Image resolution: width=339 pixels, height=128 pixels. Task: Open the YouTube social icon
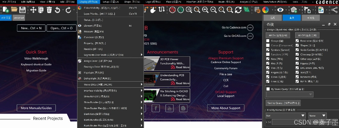169,108
